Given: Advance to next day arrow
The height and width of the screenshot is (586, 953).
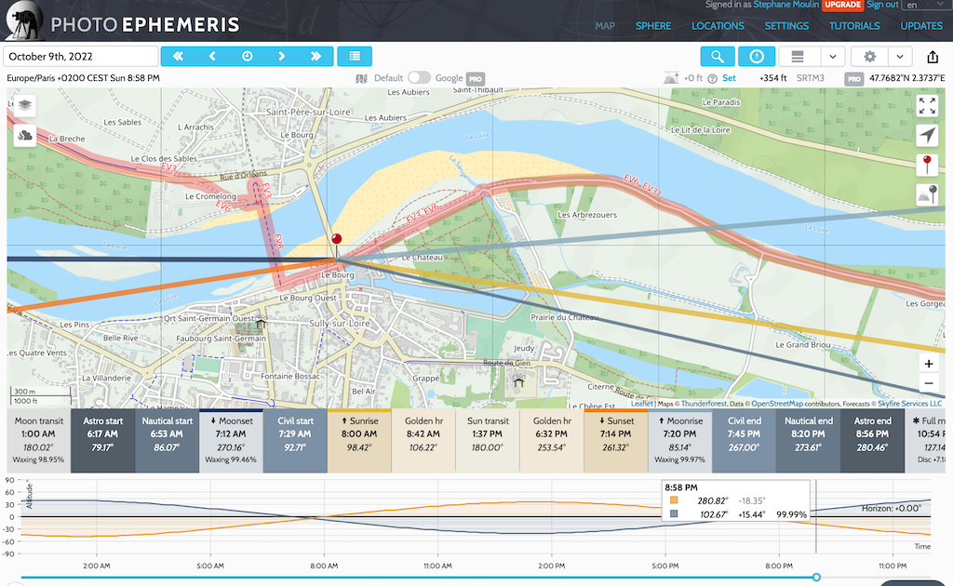Looking at the screenshot, I should [281, 57].
